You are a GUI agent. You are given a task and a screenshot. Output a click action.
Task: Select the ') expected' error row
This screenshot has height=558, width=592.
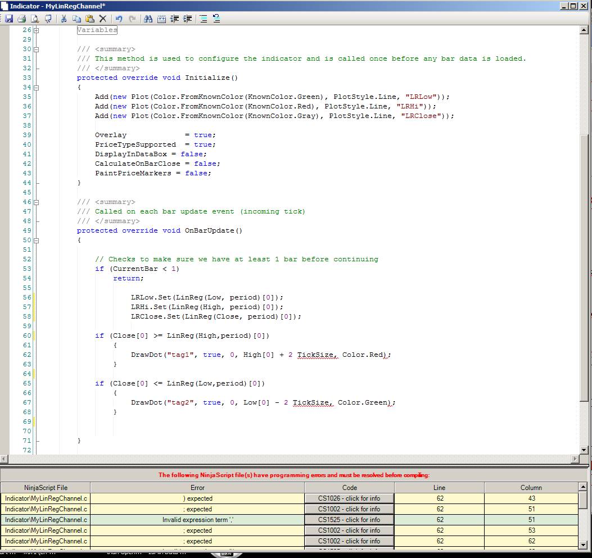click(197, 498)
